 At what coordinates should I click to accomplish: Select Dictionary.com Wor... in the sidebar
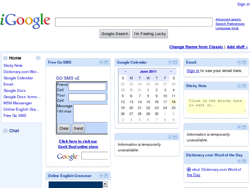(21, 72)
